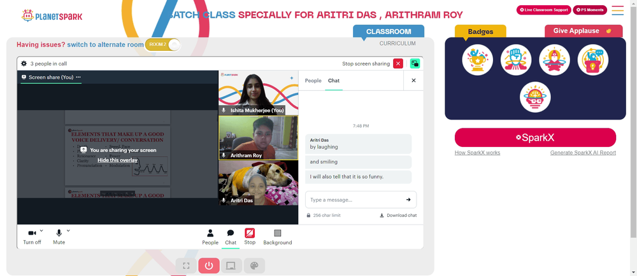Toggle the Chat panel from bottom toolbar
This screenshot has width=637, height=276.
pos(231,237)
